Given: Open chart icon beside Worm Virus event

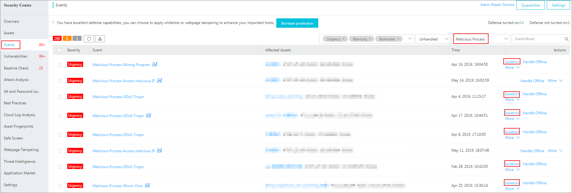Looking at the screenshot, I should point(147,186).
